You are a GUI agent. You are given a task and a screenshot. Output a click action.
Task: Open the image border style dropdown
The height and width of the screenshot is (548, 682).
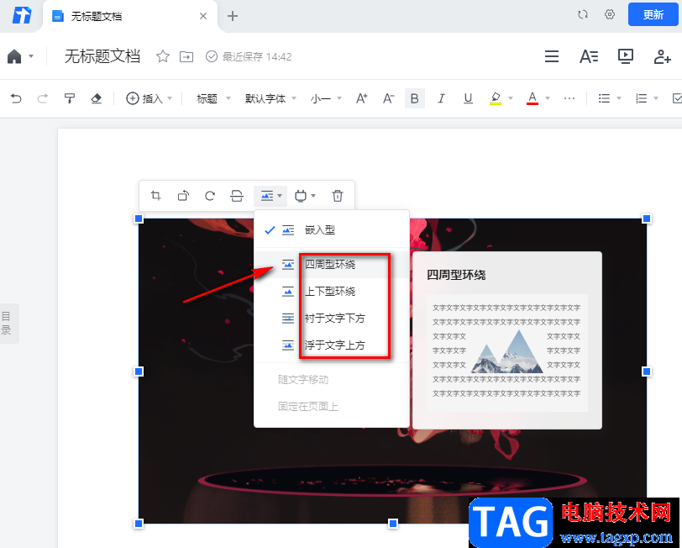(305, 196)
